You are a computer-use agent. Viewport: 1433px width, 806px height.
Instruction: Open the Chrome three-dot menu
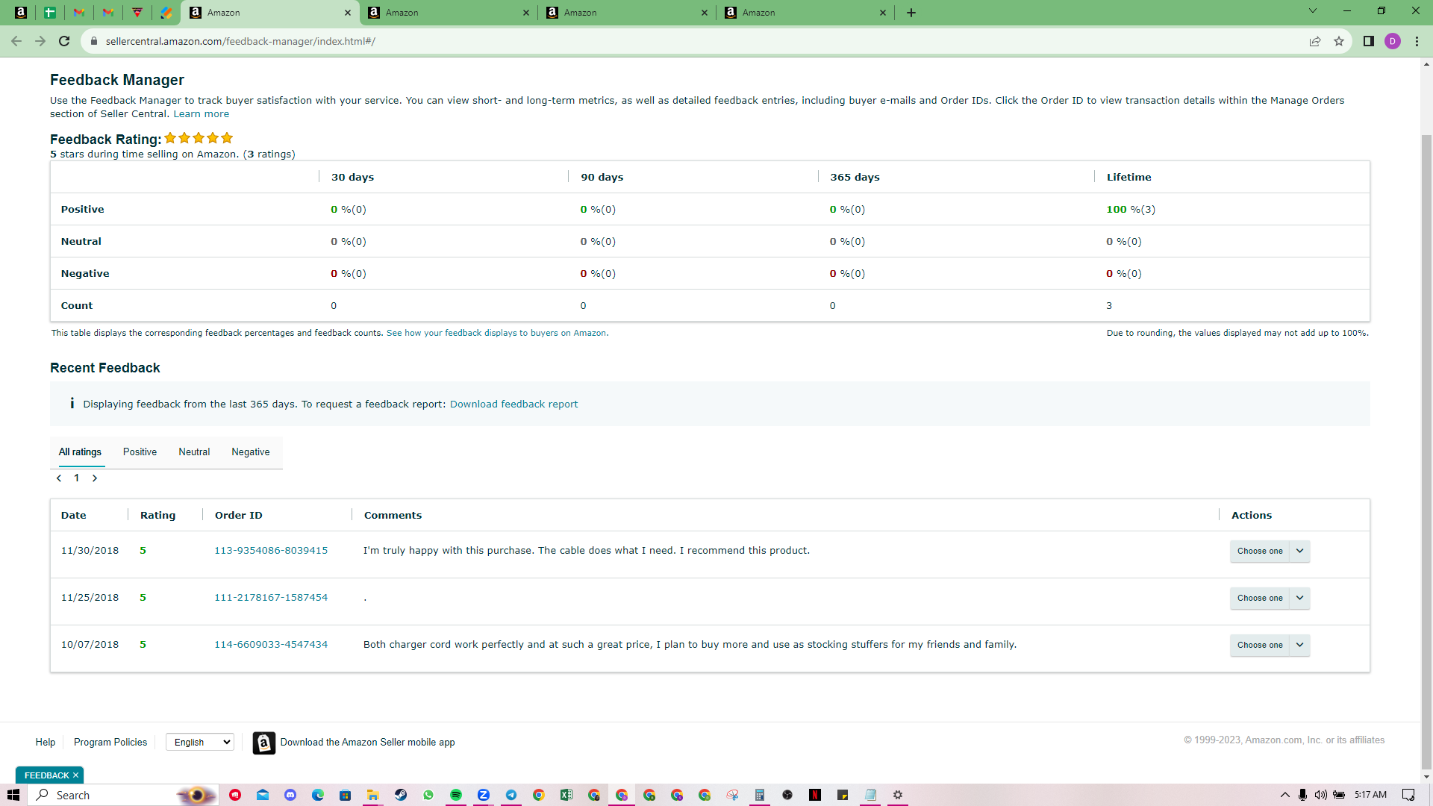pos(1417,41)
